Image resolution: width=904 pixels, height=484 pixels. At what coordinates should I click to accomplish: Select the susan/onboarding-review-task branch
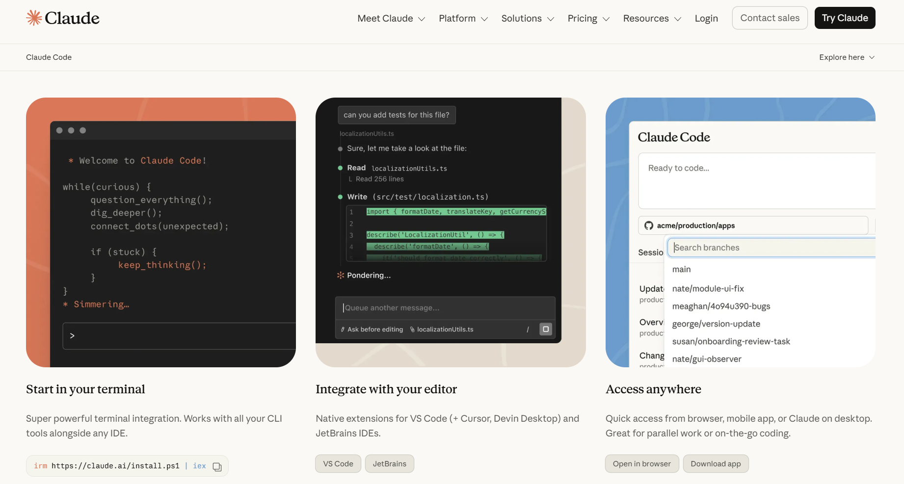click(x=731, y=342)
